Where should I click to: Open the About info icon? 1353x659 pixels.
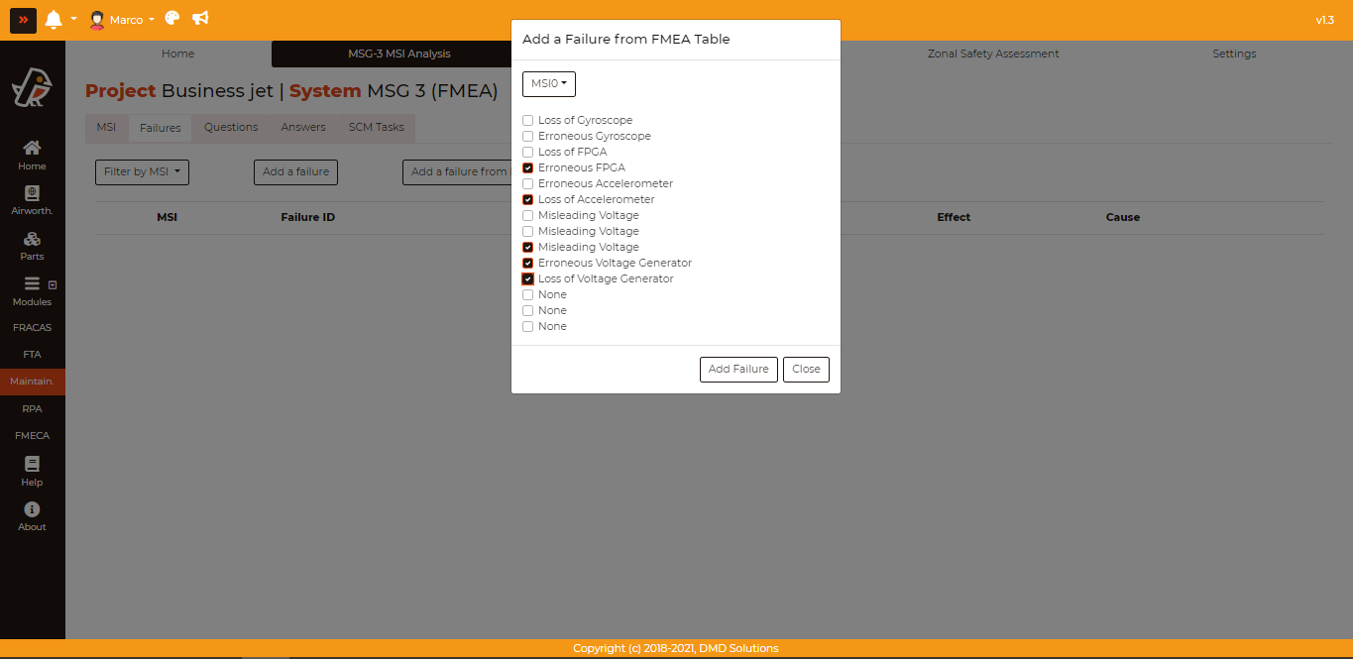pyautogui.click(x=32, y=516)
